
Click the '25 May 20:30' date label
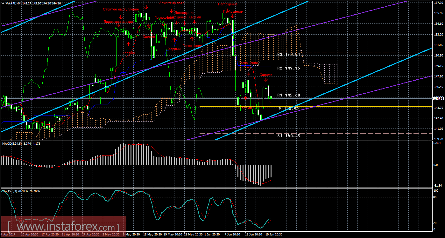tap(193, 235)
